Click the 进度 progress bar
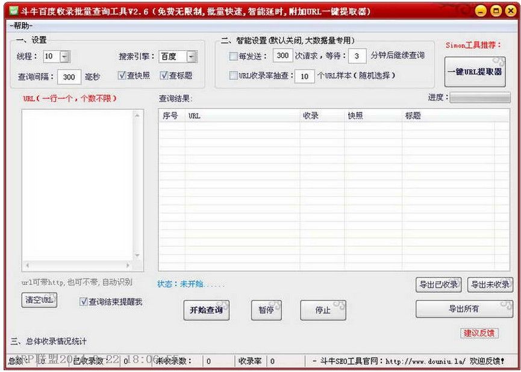This screenshot has width=521, height=372. coord(480,97)
